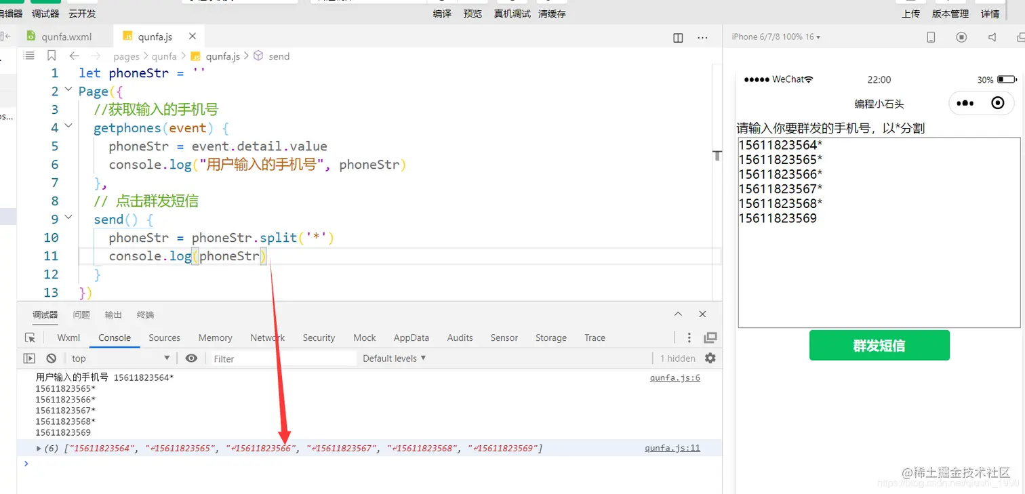1025x494 pixels.
Task: Open console settings gear icon
Action: 710,358
